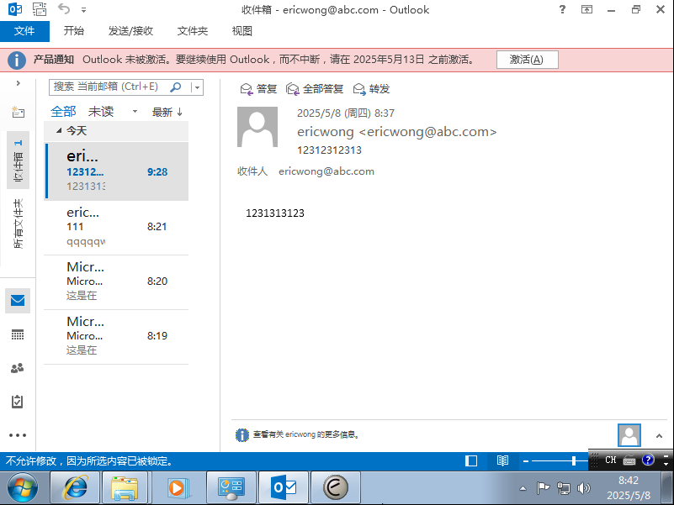Click the CH input language indicator
The height and width of the screenshot is (505, 674).
point(611,460)
